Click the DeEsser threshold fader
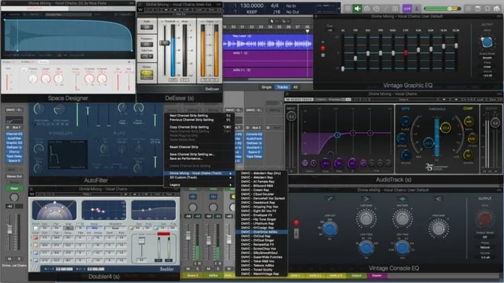Viewport: 504px width, 283px height. click(x=165, y=43)
